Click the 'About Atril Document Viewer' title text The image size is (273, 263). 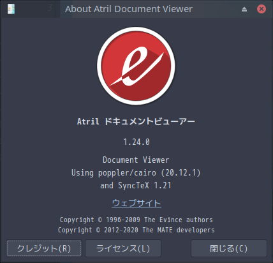click(x=129, y=9)
